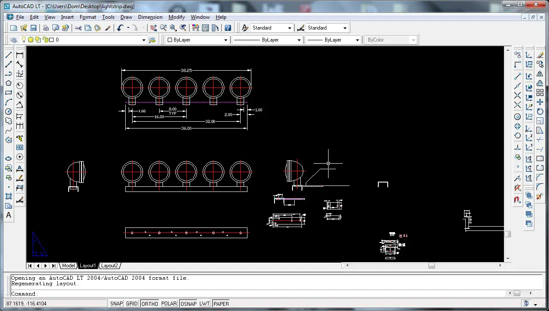Pick the Rectangle draw tool
549x311 pixels.
pos(9,93)
